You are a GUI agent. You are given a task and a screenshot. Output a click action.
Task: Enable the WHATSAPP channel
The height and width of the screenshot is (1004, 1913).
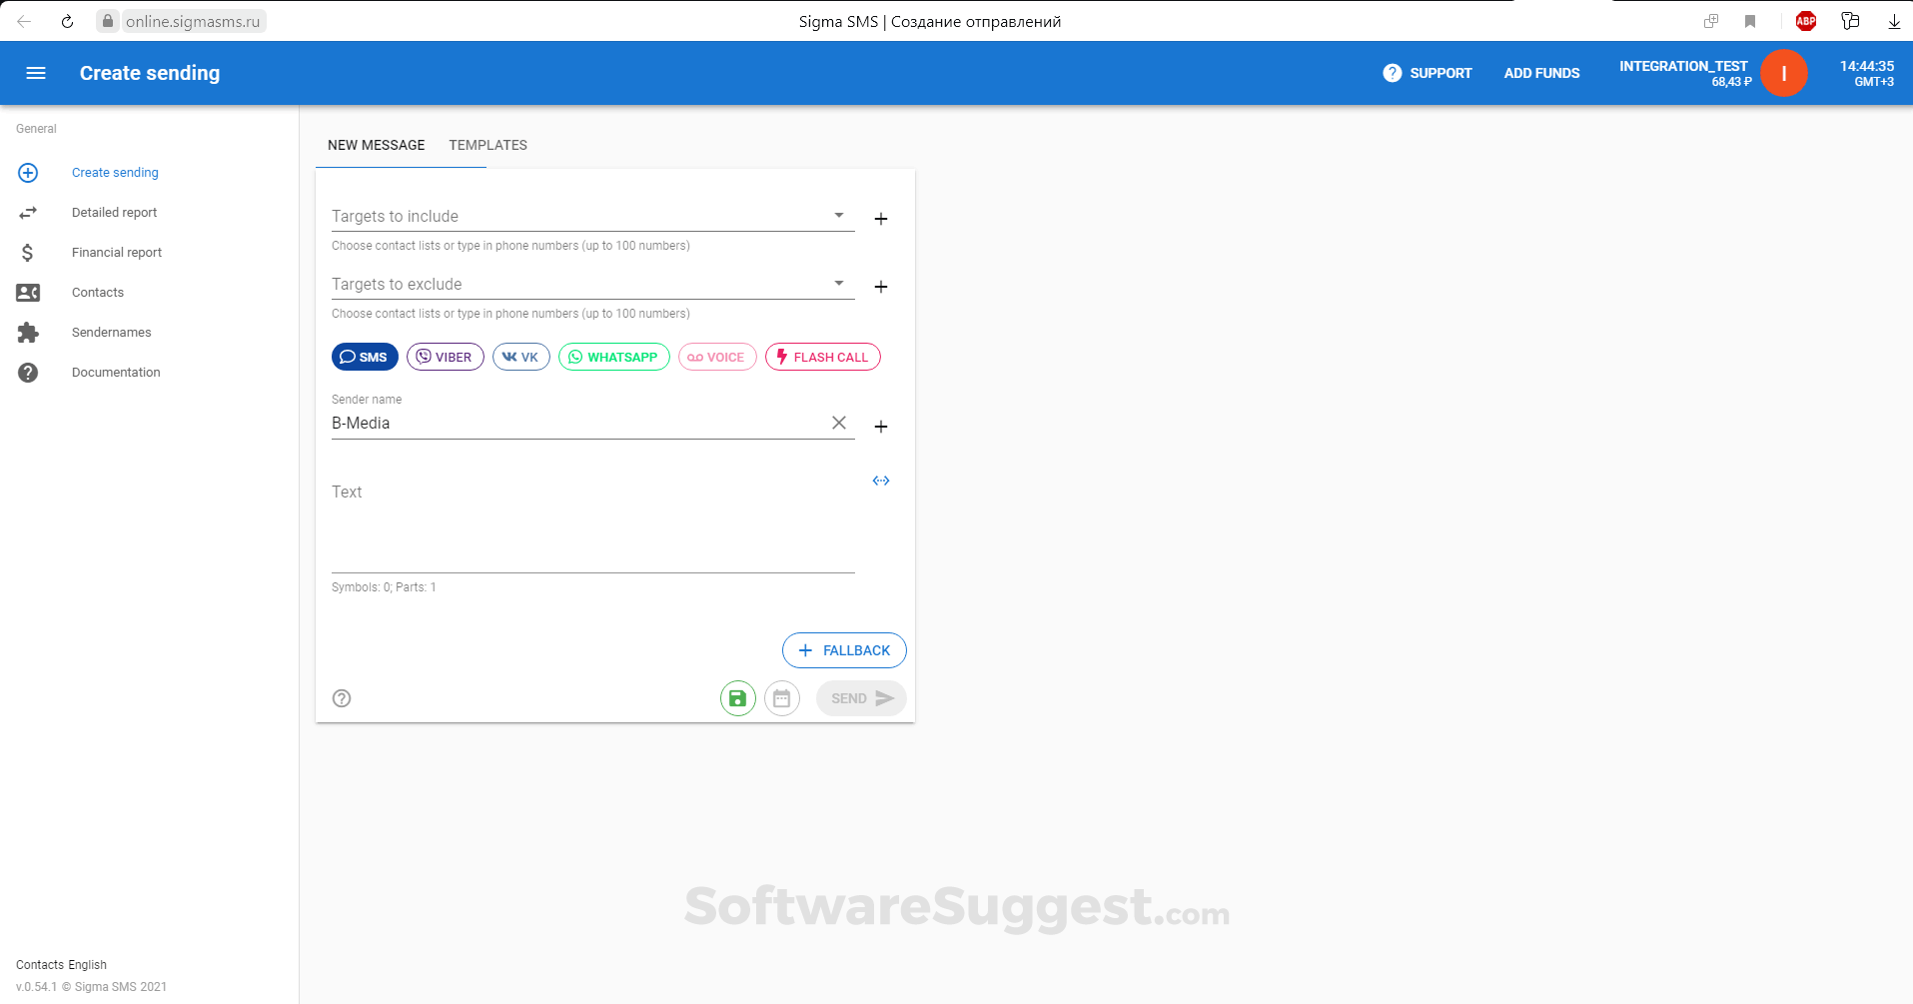pyautogui.click(x=613, y=357)
